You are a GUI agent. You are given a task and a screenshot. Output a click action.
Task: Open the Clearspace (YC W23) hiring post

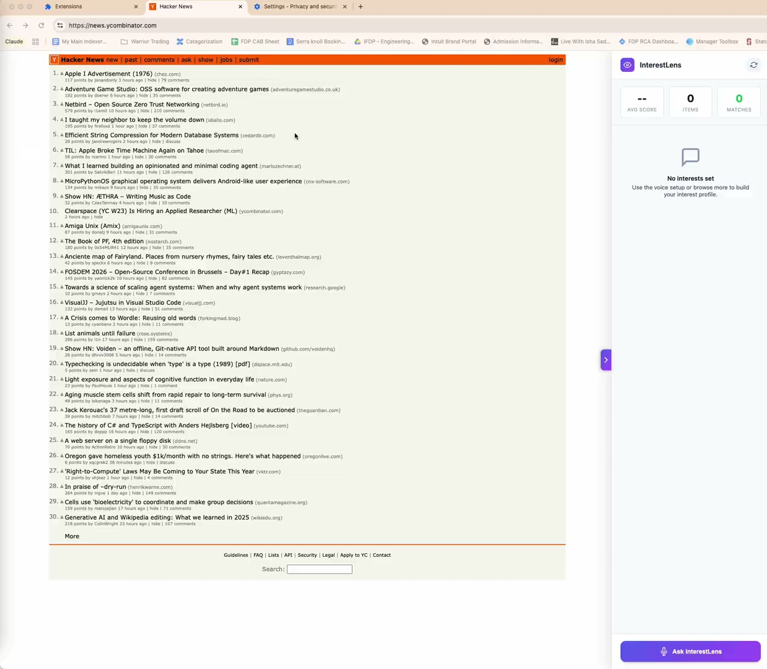click(151, 211)
